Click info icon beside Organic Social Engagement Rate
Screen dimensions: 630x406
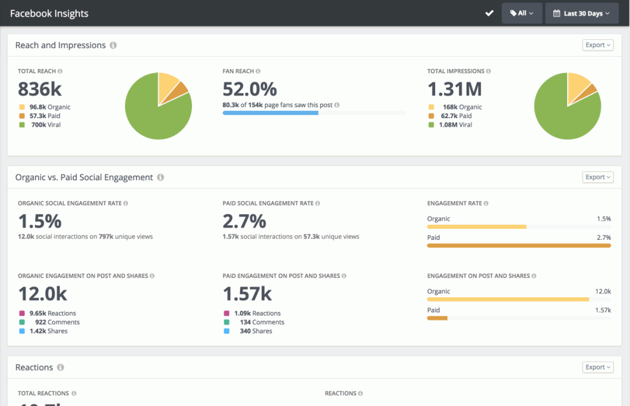126,203
